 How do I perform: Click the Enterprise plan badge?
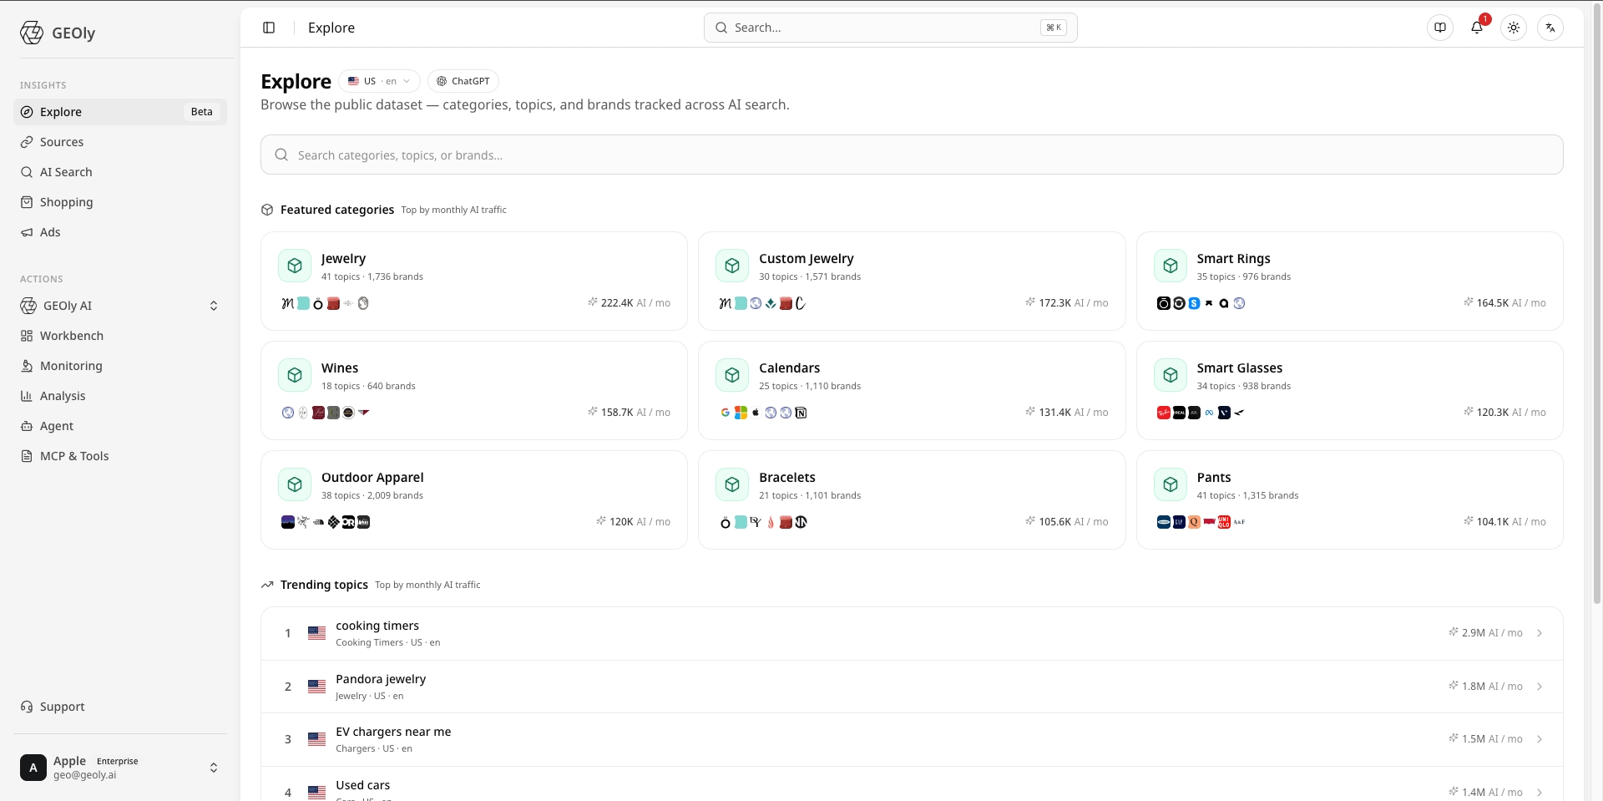(x=118, y=761)
